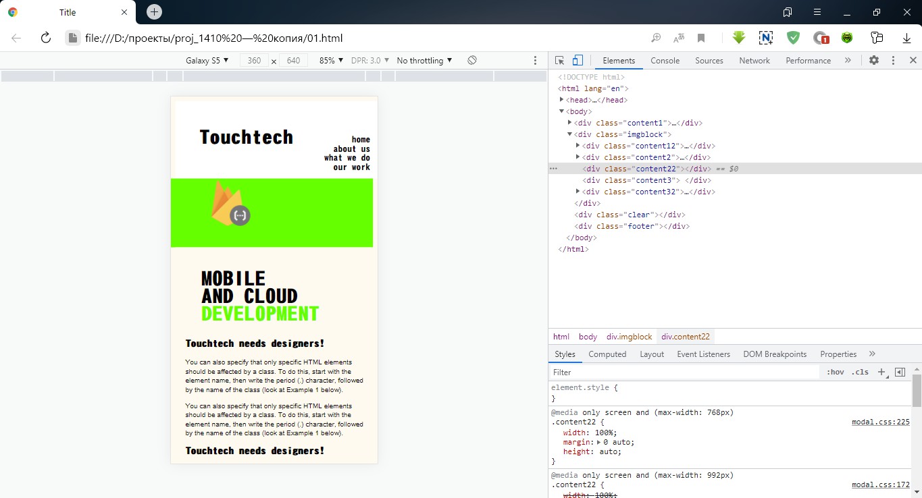Expand the margin shorthand property triangle
This screenshot has height=498, width=922.
600,442
